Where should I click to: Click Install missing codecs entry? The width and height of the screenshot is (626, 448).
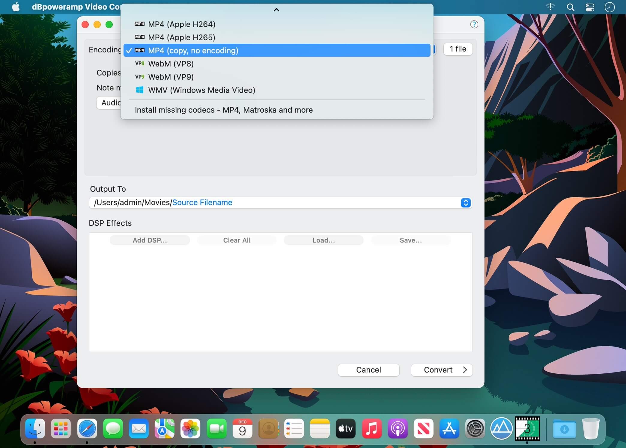pos(224,110)
